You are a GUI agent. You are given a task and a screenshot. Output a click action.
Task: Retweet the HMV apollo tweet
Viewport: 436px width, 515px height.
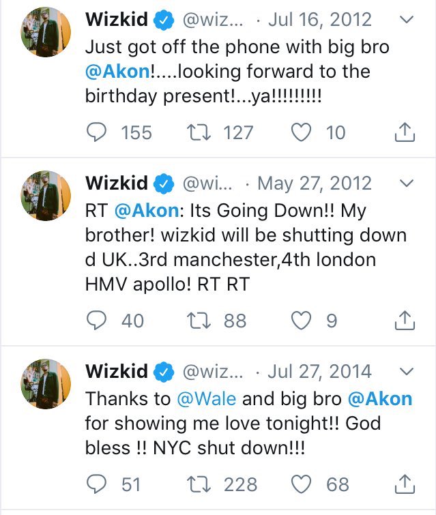200,320
